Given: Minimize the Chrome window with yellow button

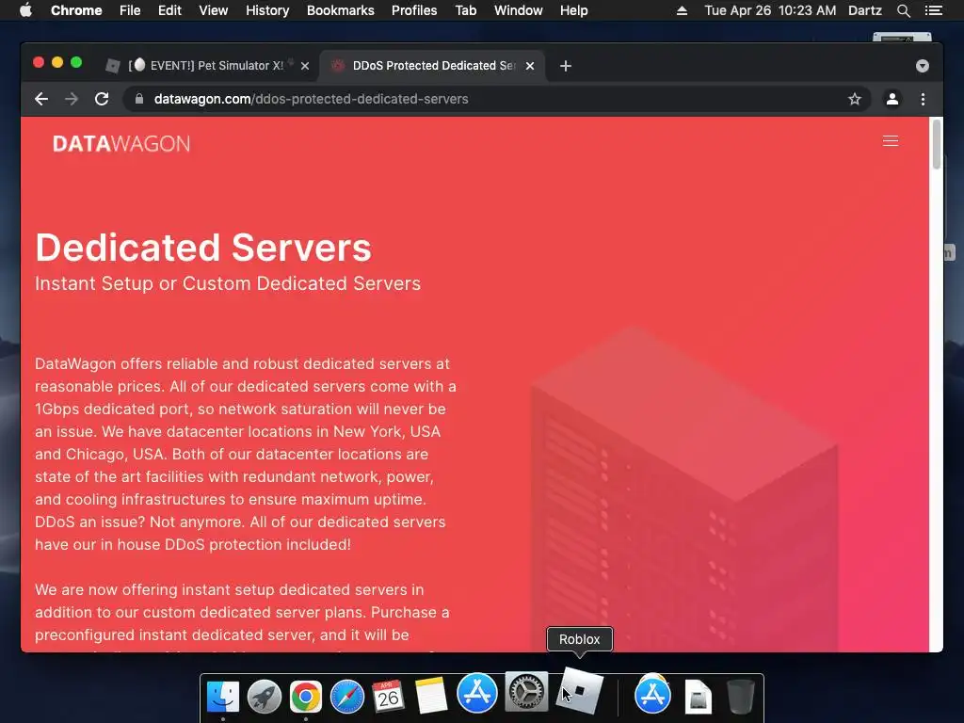Looking at the screenshot, I should (57, 62).
